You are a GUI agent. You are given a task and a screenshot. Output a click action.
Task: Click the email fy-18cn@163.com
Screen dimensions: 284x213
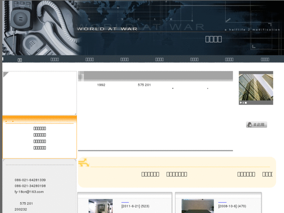point(29,192)
